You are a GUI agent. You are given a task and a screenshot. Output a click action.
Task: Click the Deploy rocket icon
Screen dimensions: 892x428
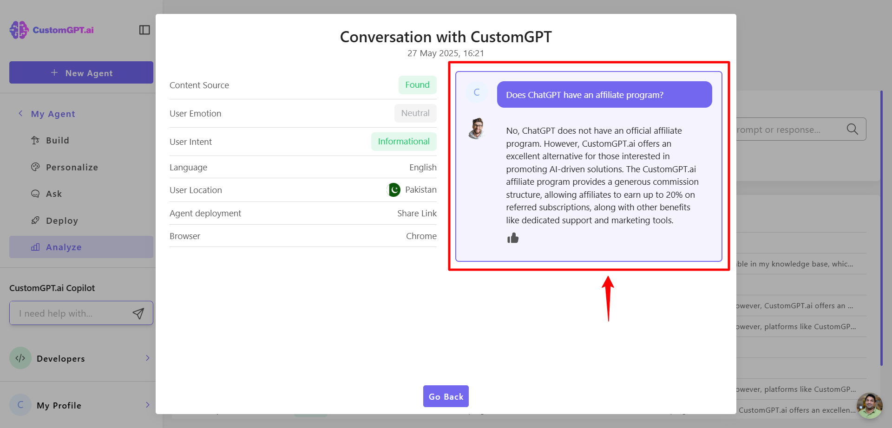coord(35,220)
